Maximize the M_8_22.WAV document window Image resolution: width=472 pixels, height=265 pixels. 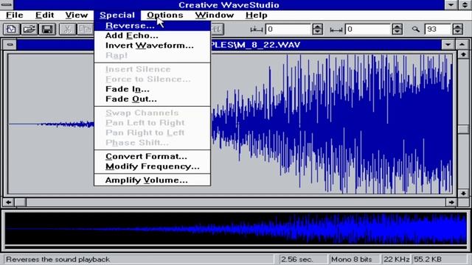(462, 45)
